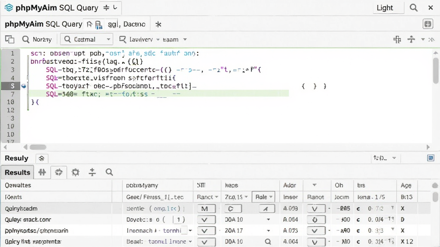440x247 pixels.
Task: Click the editor horizontal scrollbar thumb
Action: point(38,147)
